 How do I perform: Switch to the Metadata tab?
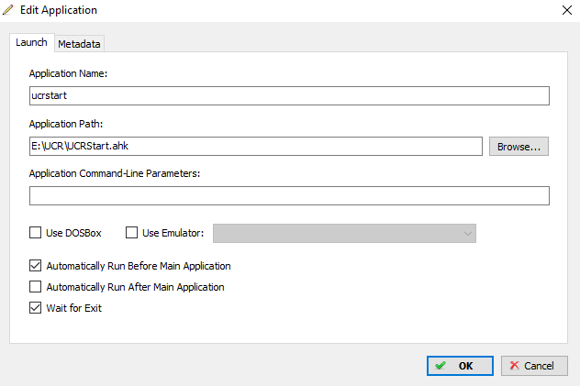coord(79,44)
